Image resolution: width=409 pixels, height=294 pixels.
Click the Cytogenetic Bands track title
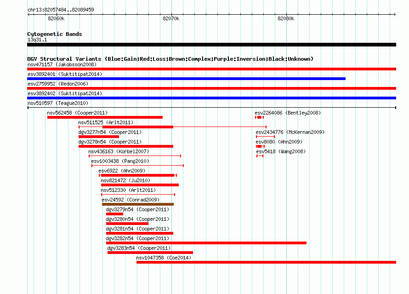(55, 34)
